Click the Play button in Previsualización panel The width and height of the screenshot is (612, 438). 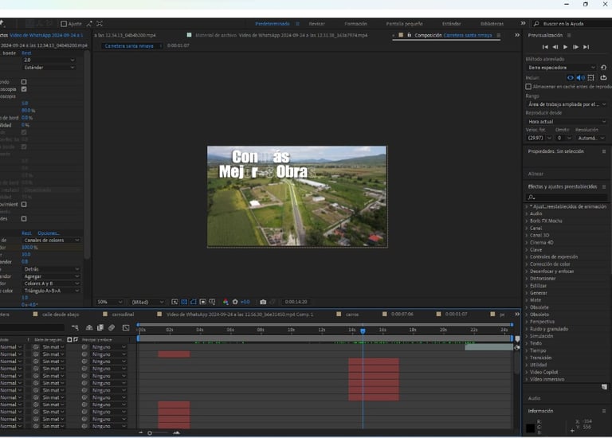[x=565, y=47]
